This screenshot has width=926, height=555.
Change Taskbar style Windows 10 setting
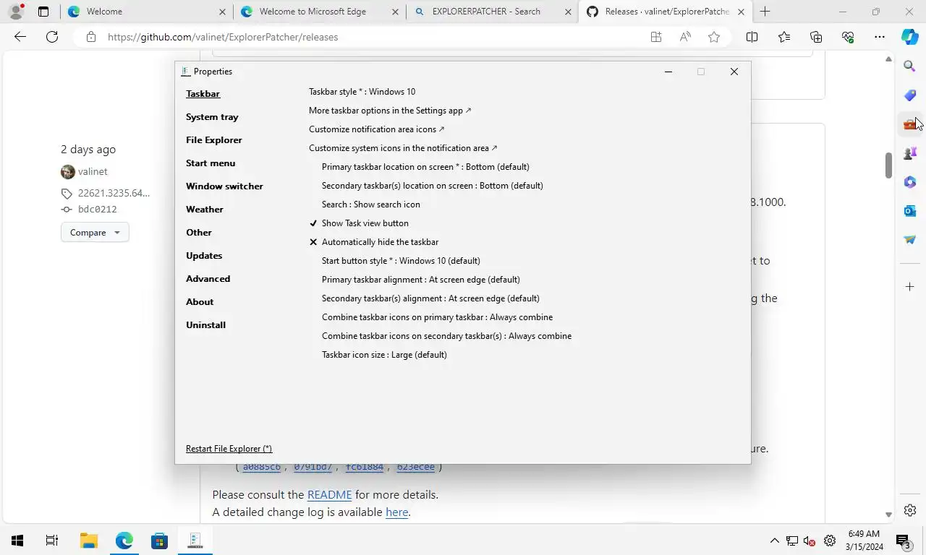tap(362, 92)
